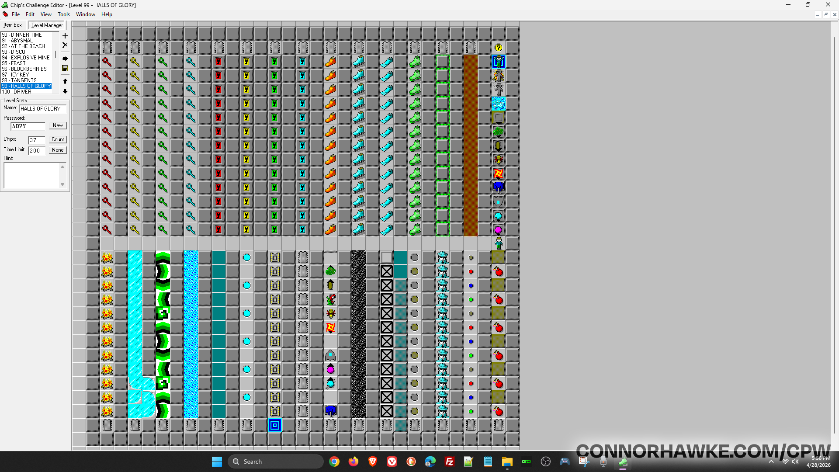Screen dimensions: 839x472
Task: Open the View menu
Action: coord(46,14)
